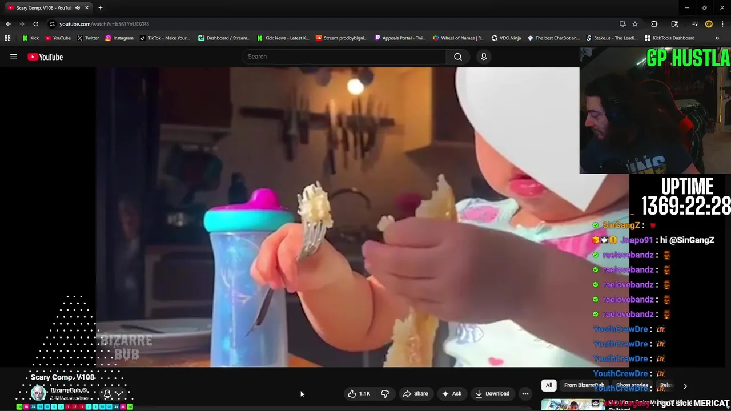Mute the tab via speaker icon

tap(78, 8)
